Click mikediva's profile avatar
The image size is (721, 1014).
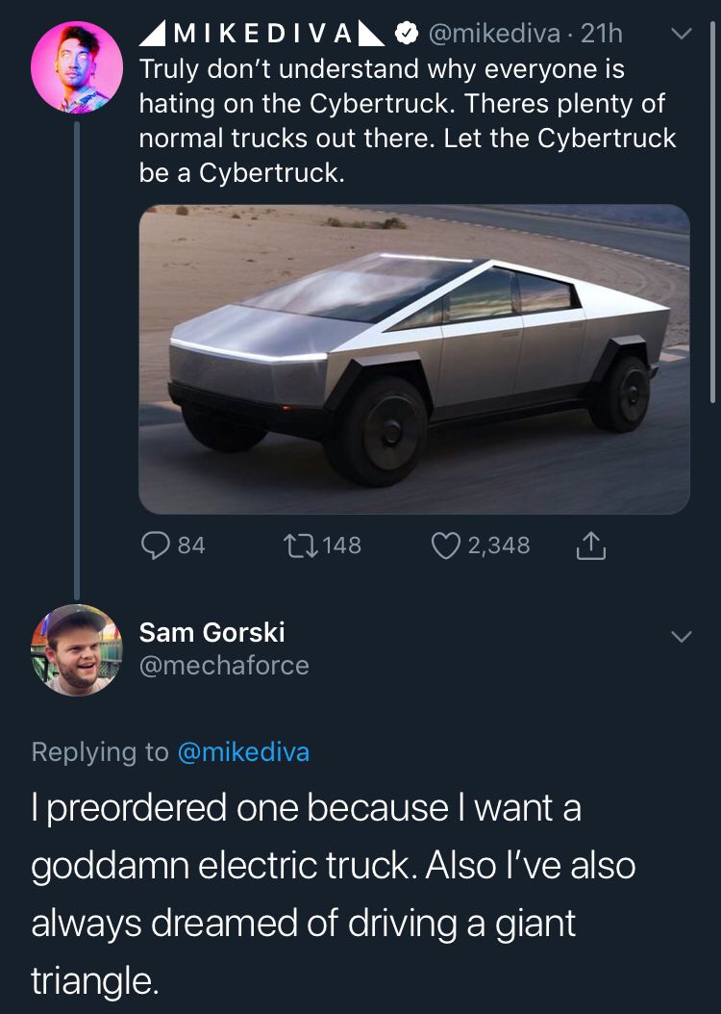[x=76, y=67]
